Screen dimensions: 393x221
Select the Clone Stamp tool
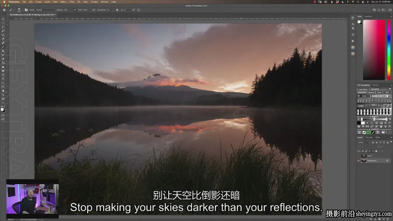pos(3,51)
